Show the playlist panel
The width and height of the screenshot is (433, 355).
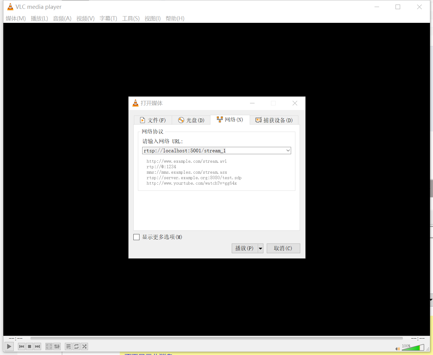coord(69,346)
